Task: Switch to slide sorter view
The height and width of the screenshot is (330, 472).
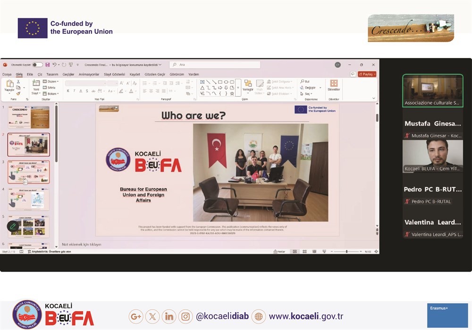Action: click(x=304, y=252)
